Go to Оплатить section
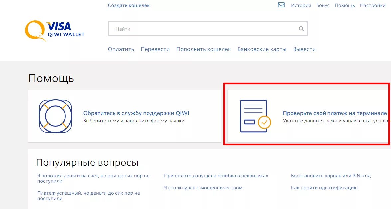This screenshot has width=391, height=209. tap(121, 49)
